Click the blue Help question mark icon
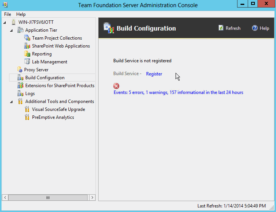Screen dimensions: 276x212 [255, 28]
